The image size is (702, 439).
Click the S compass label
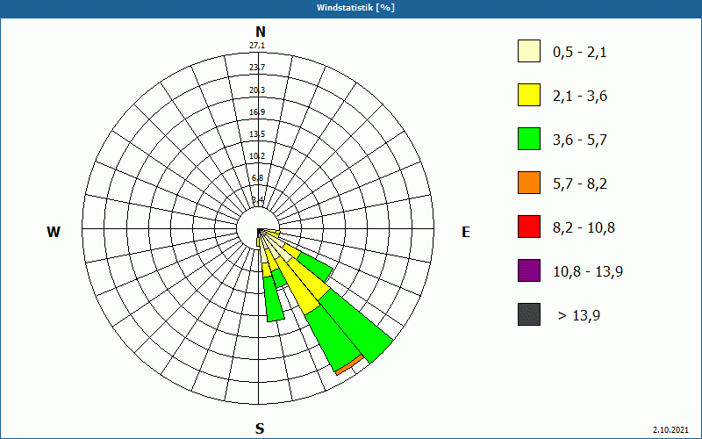[260, 428]
